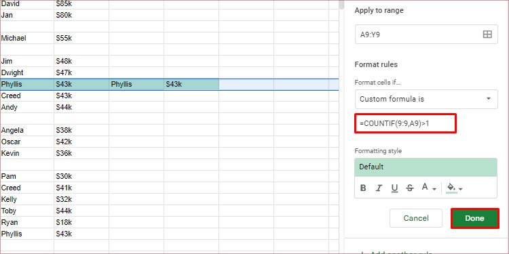Select the $30k cell
The image size is (509, 254).
[81, 176]
